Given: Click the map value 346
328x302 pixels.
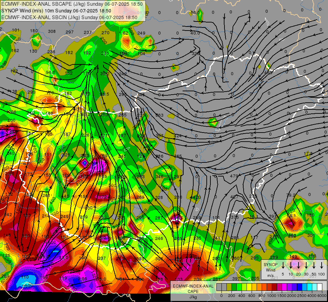Looking at the screenshot, I should pos(159,177).
